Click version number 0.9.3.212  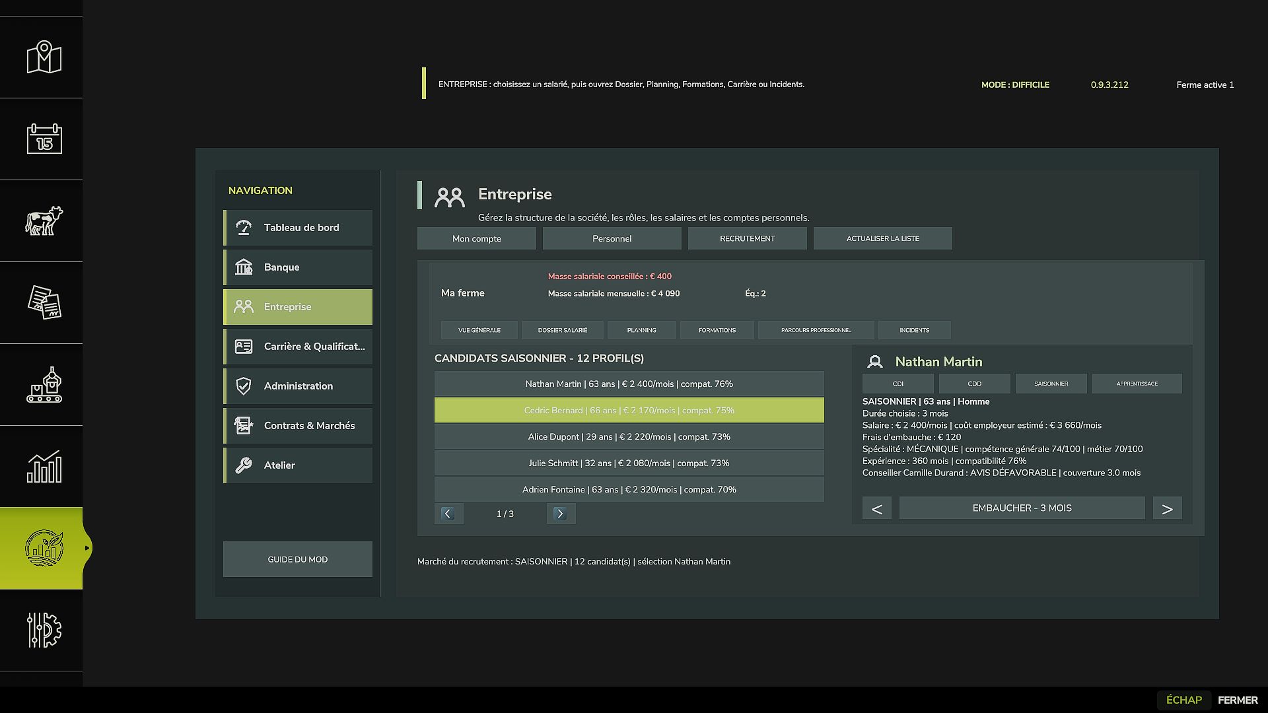point(1109,85)
